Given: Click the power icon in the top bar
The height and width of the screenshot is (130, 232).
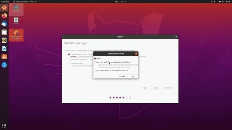Looking at the screenshot, I should click(227, 1).
